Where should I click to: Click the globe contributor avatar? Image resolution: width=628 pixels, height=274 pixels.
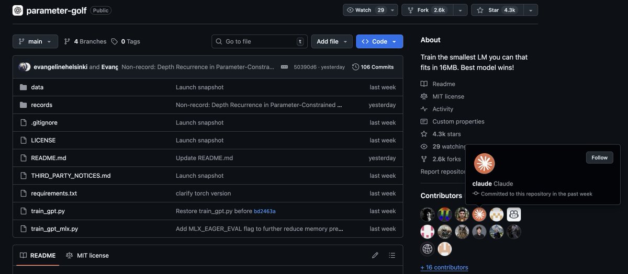click(x=428, y=249)
